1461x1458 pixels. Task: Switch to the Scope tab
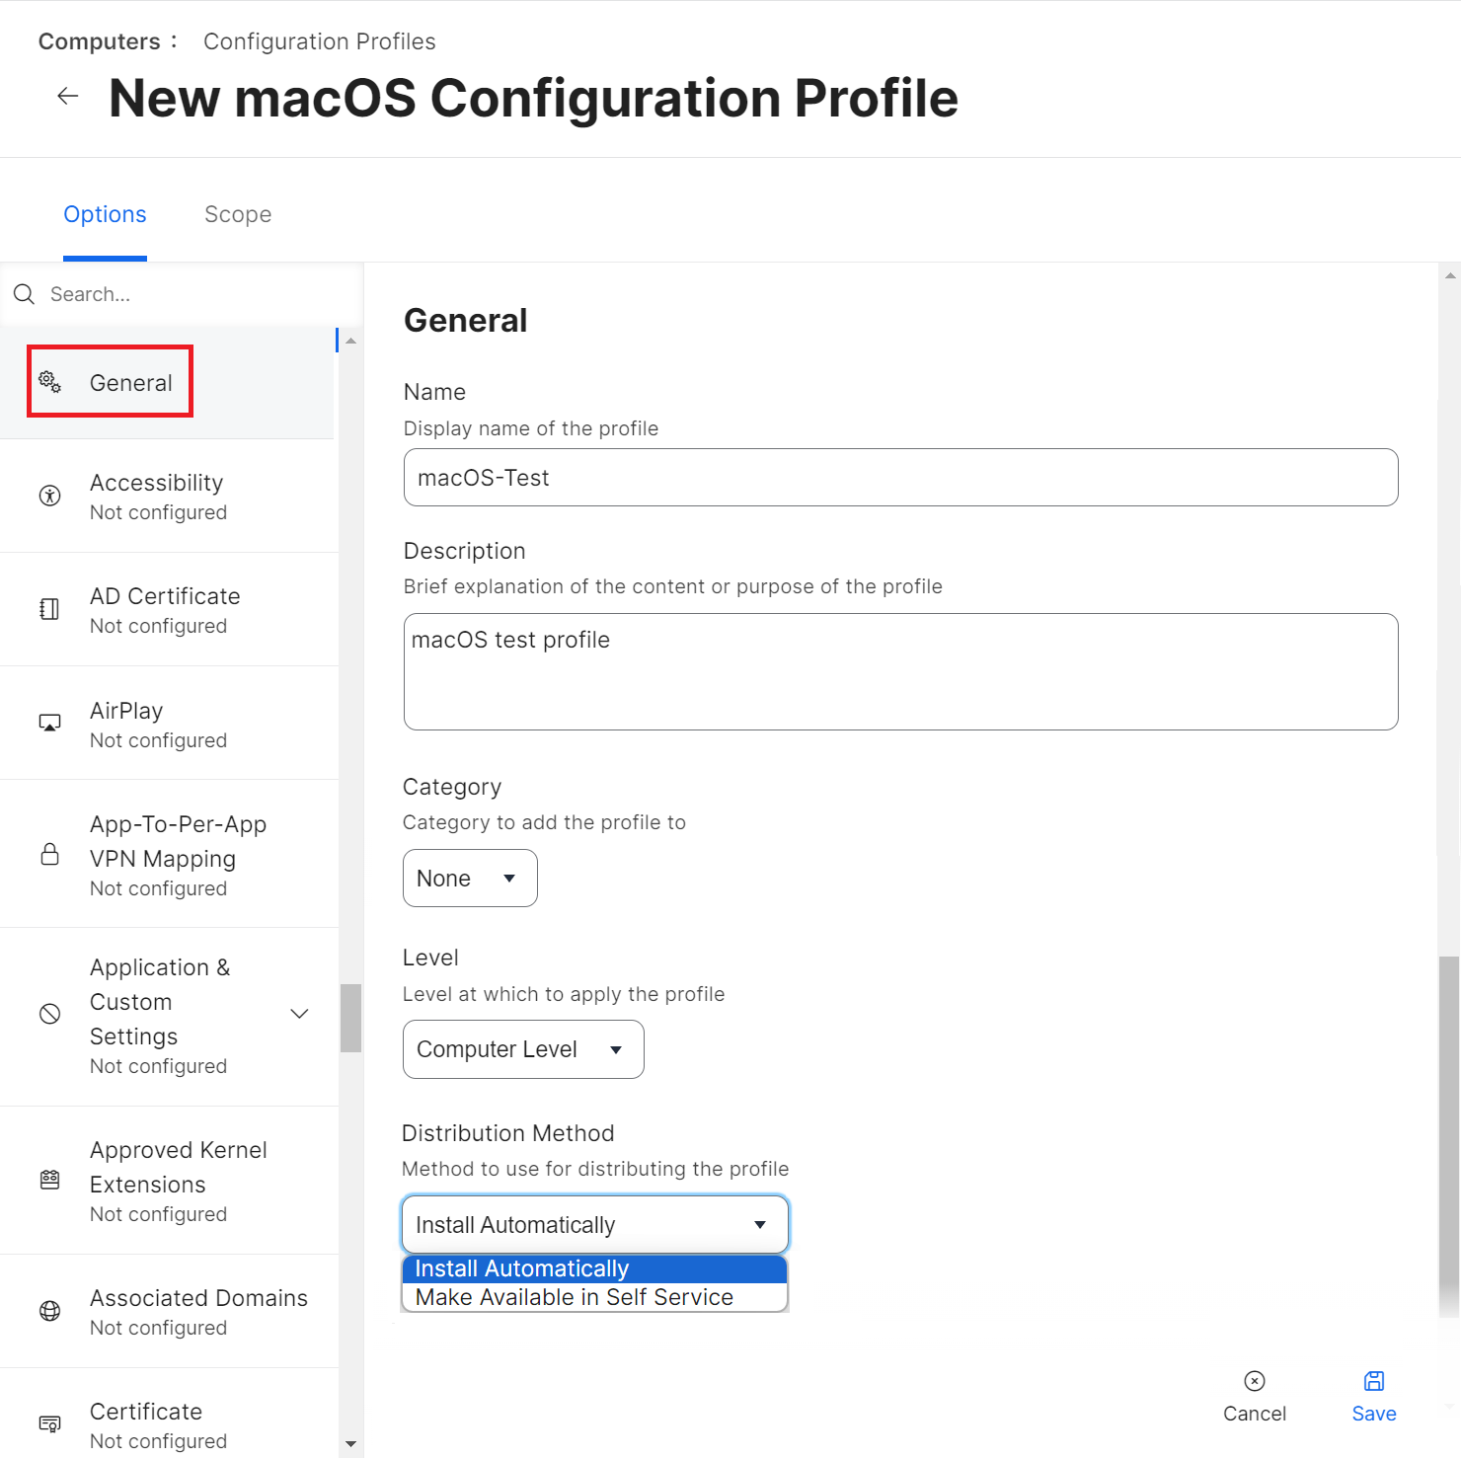238,214
